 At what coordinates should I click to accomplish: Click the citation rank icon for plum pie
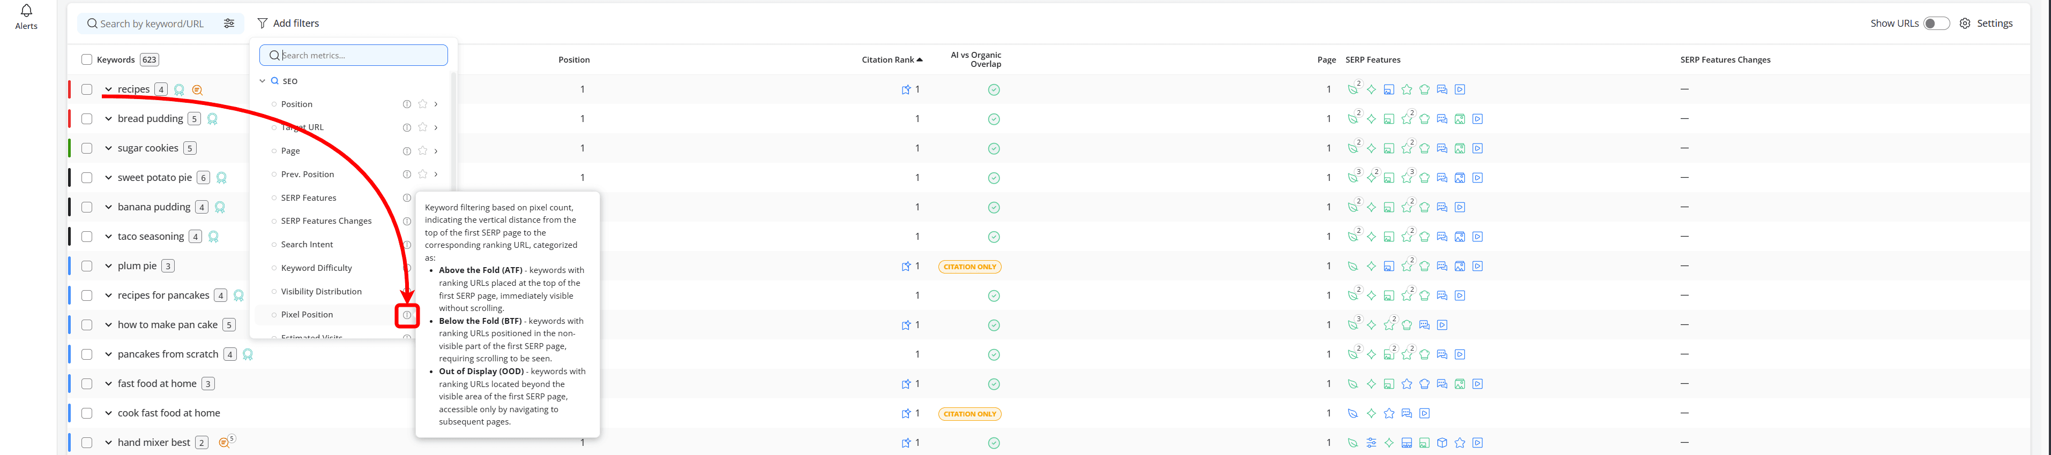click(x=905, y=267)
